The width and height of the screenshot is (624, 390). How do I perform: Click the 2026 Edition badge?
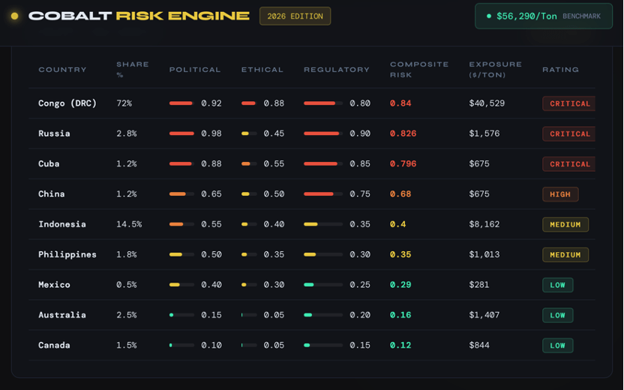pyautogui.click(x=295, y=16)
